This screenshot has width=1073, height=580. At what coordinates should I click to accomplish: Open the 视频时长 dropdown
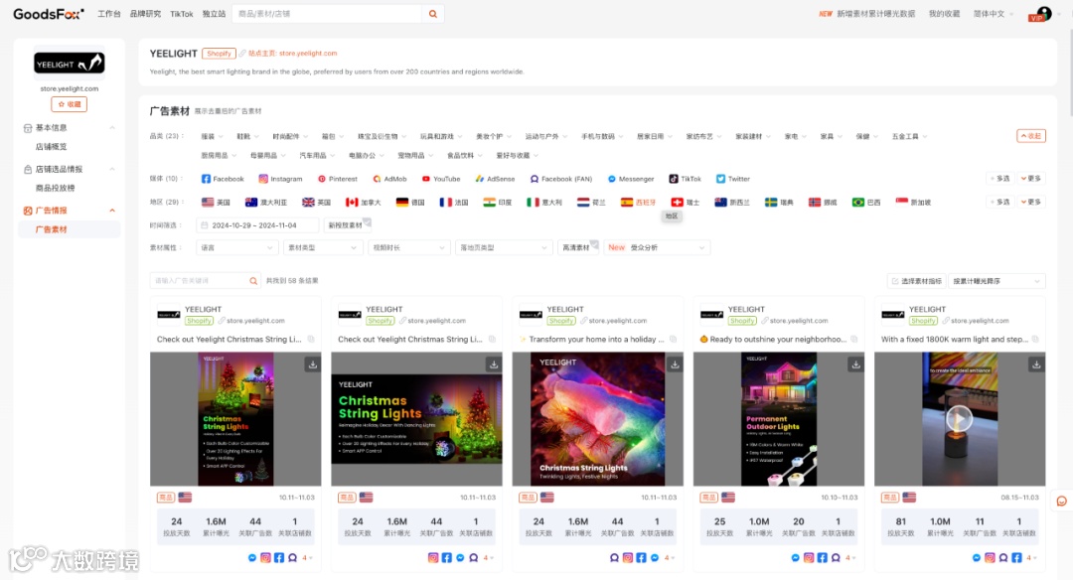(x=408, y=247)
